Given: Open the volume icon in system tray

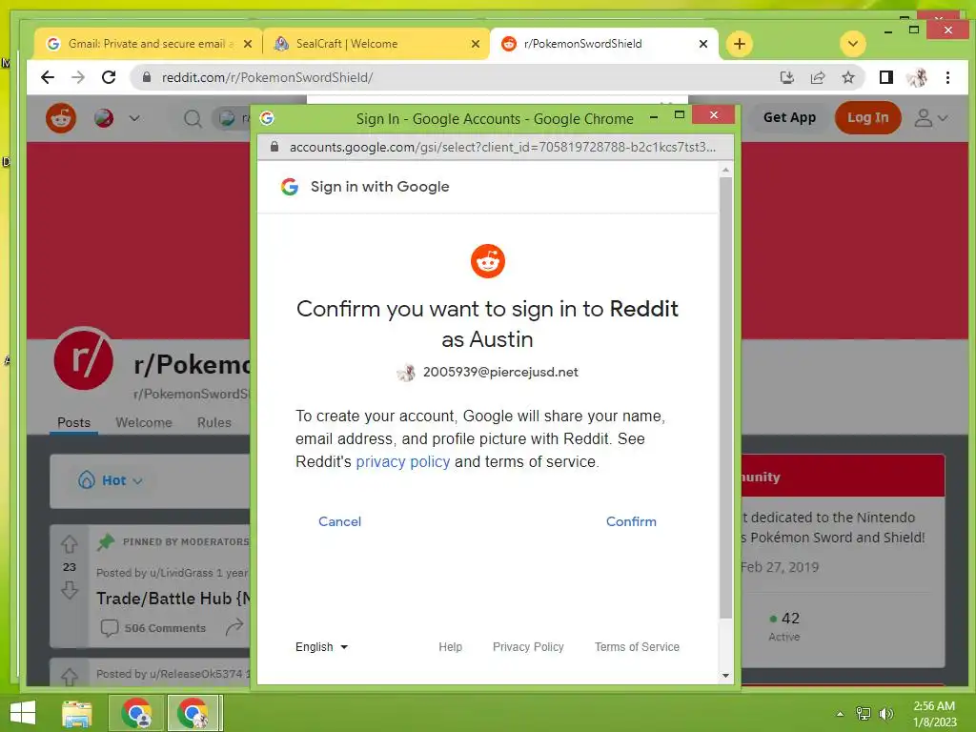Looking at the screenshot, I should 885,714.
